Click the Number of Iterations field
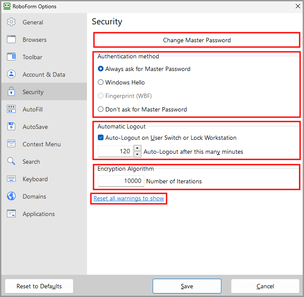The image size is (304, 297). (x=121, y=181)
